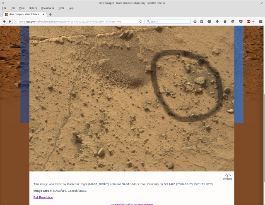The height and width of the screenshot is (205, 265).
Task: Follow the Back to Sol 1466 raw images link
Action: click(132, 204)
